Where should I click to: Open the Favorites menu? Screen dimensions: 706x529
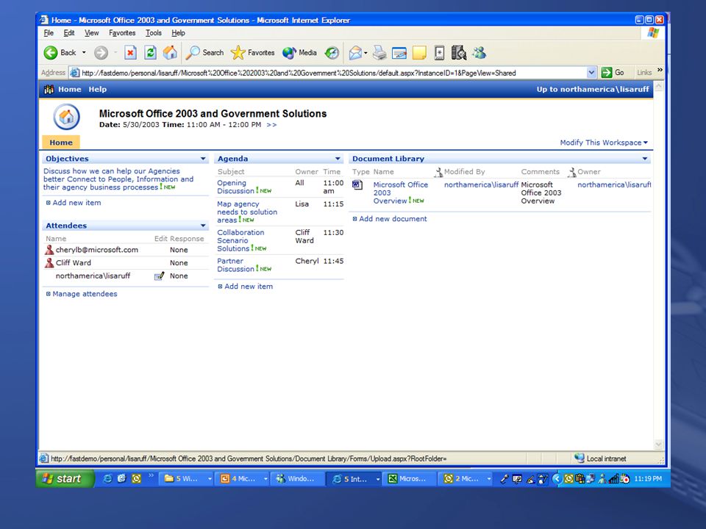[122, 33]
